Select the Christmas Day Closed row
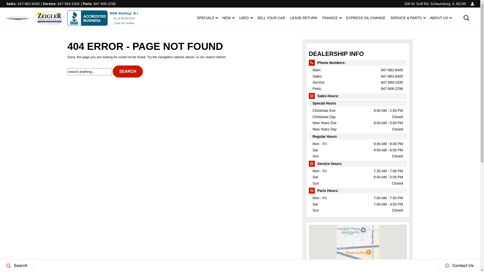This screenshot has height=272, width=484. (x=357, y=117)
